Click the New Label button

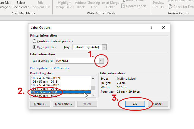point(64,104)
